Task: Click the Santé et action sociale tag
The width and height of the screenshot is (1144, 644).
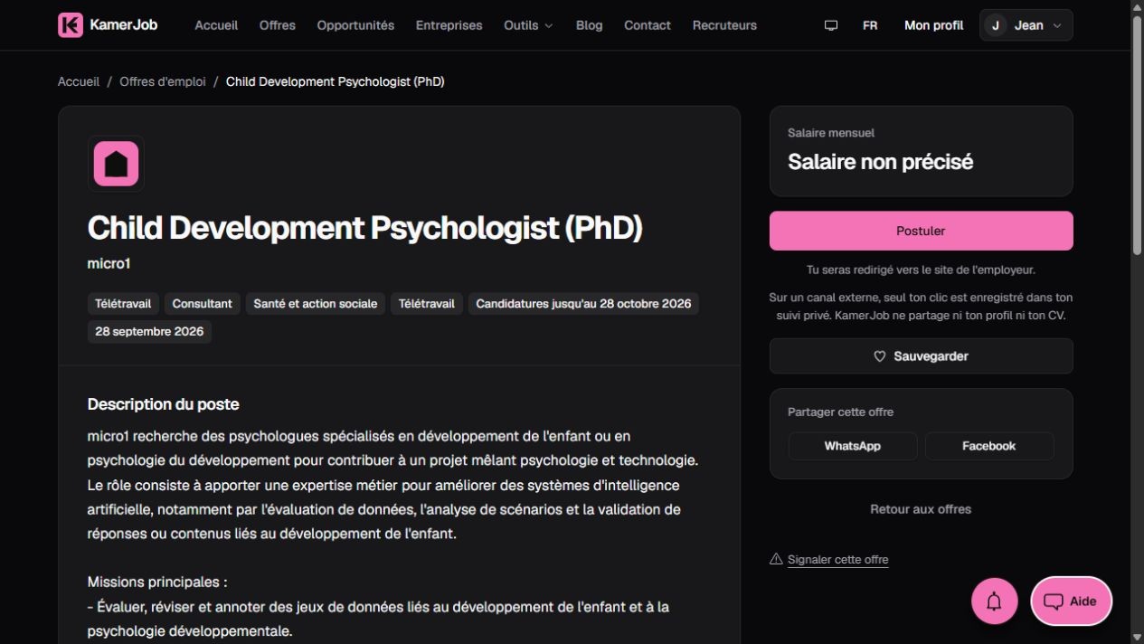Action: coord(316,304)
